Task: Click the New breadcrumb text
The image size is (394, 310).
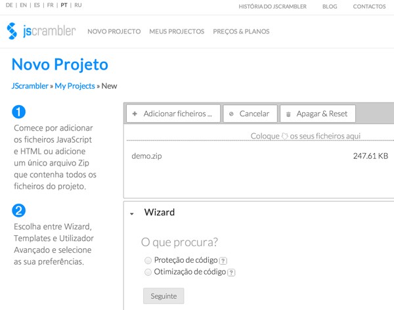Action: (109, 86)
